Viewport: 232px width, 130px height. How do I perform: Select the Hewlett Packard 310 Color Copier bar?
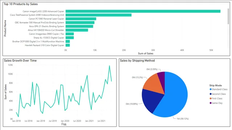(x=68, y=45)
